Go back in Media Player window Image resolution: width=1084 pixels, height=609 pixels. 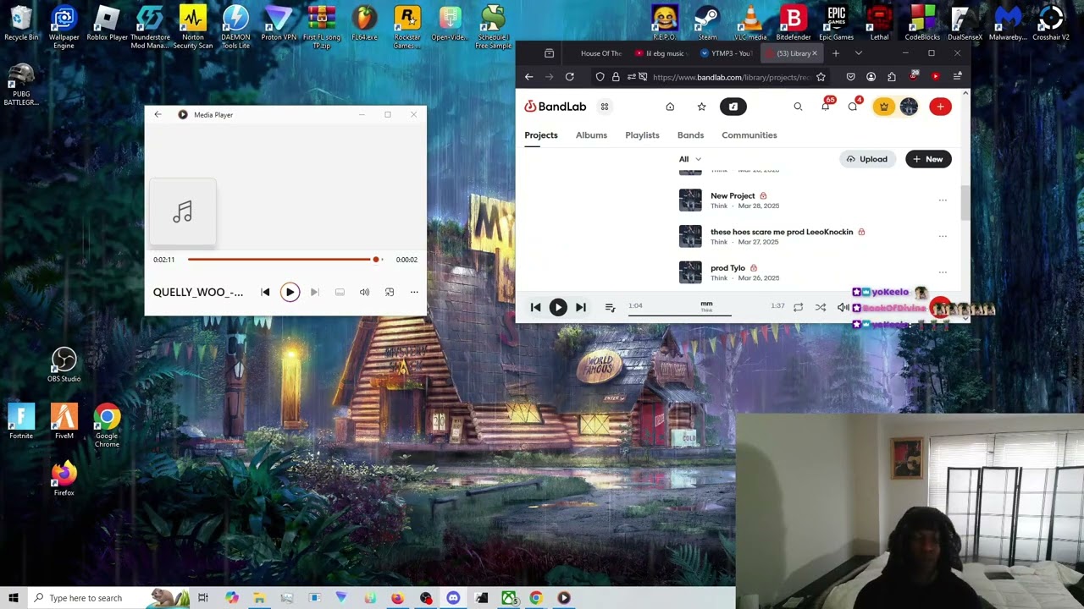158,114
